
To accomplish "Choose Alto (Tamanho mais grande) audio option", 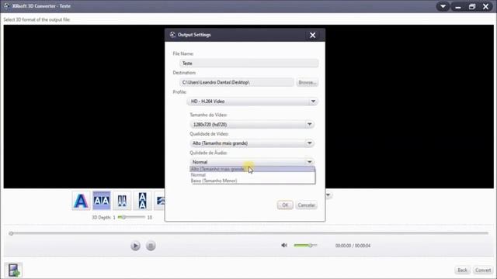I will tap(252, 169).
